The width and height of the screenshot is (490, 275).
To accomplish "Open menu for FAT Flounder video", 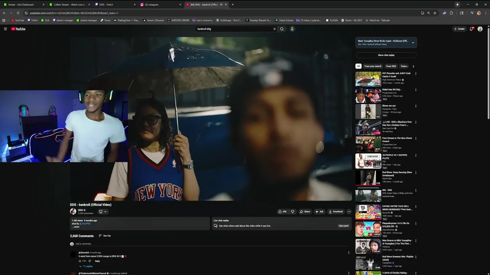I will click(416, 74).
